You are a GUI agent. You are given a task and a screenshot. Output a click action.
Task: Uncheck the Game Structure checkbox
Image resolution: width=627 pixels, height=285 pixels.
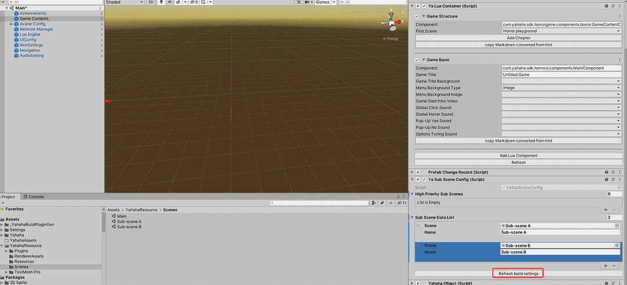(x=417, y=16)
